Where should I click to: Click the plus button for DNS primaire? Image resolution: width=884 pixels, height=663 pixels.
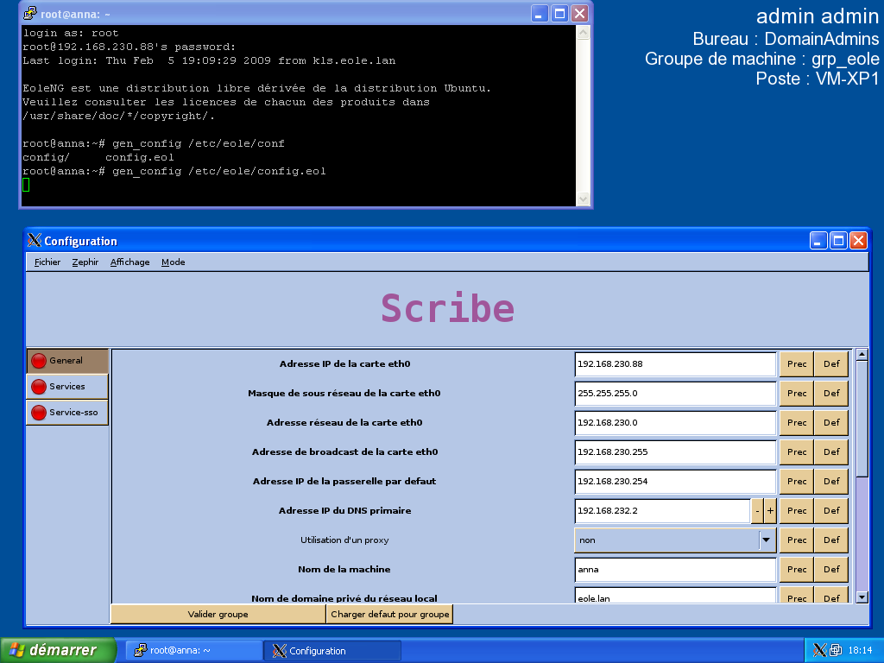pyautogui.click(x=770, y=511)
